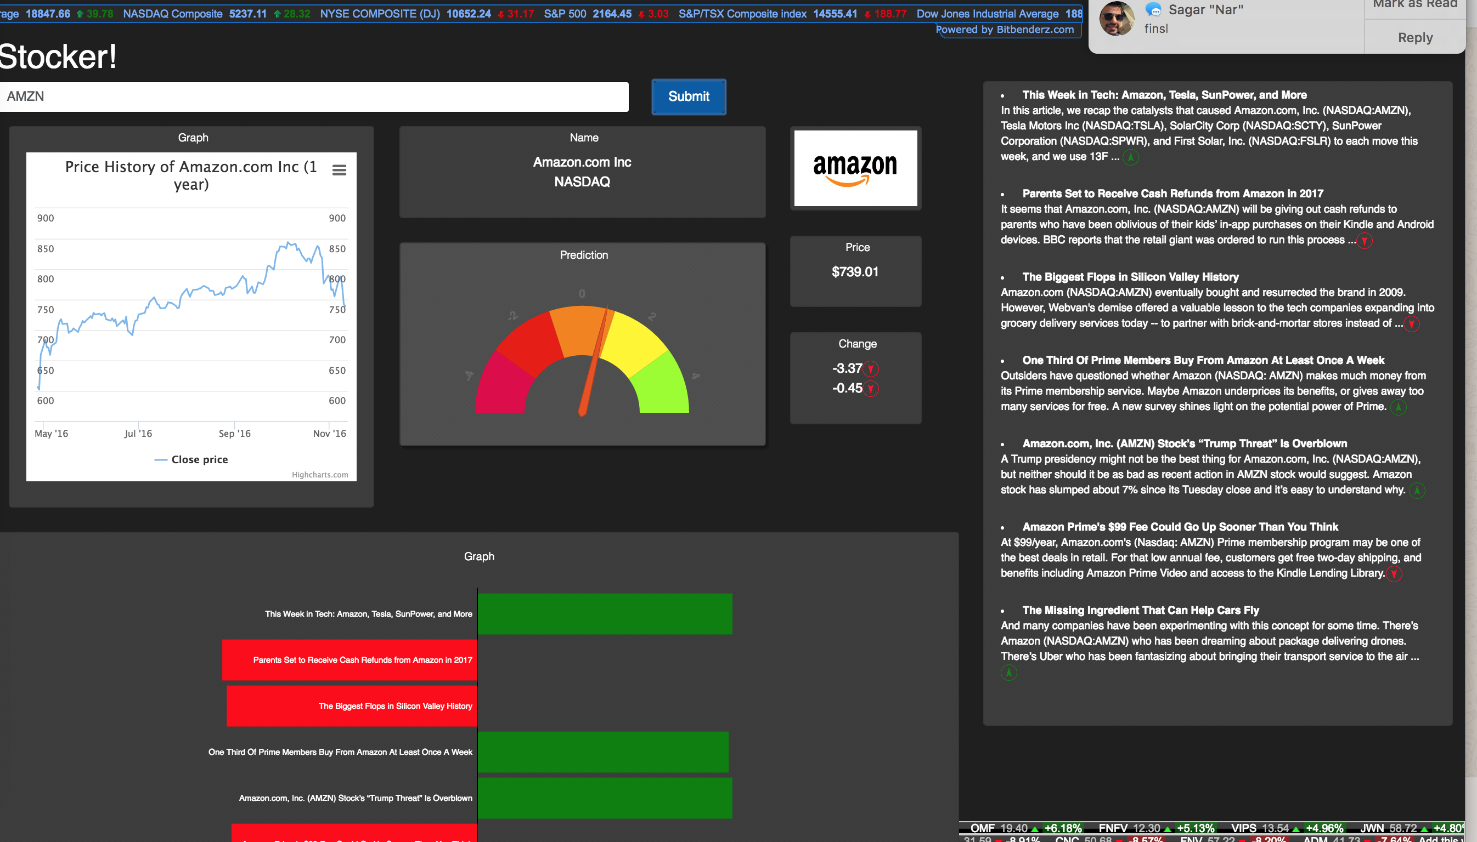
Task: Open 'The Biggest Flops in Silicon Valley History' headline
Action: click(1130, 277)
